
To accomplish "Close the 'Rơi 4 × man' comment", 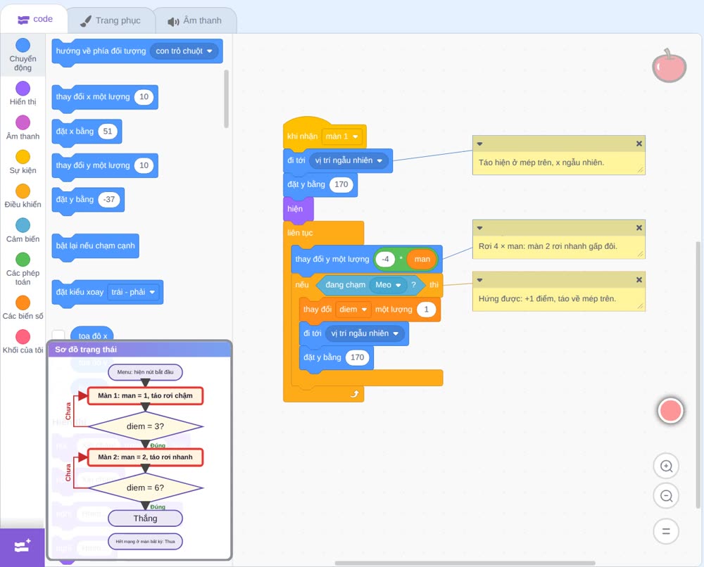I will pyautogui.click(x=639, y=227).
